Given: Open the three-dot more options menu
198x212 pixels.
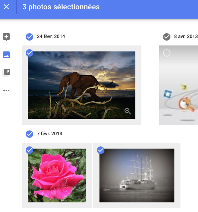Looking at the screenshot, I should click(6, 91).
